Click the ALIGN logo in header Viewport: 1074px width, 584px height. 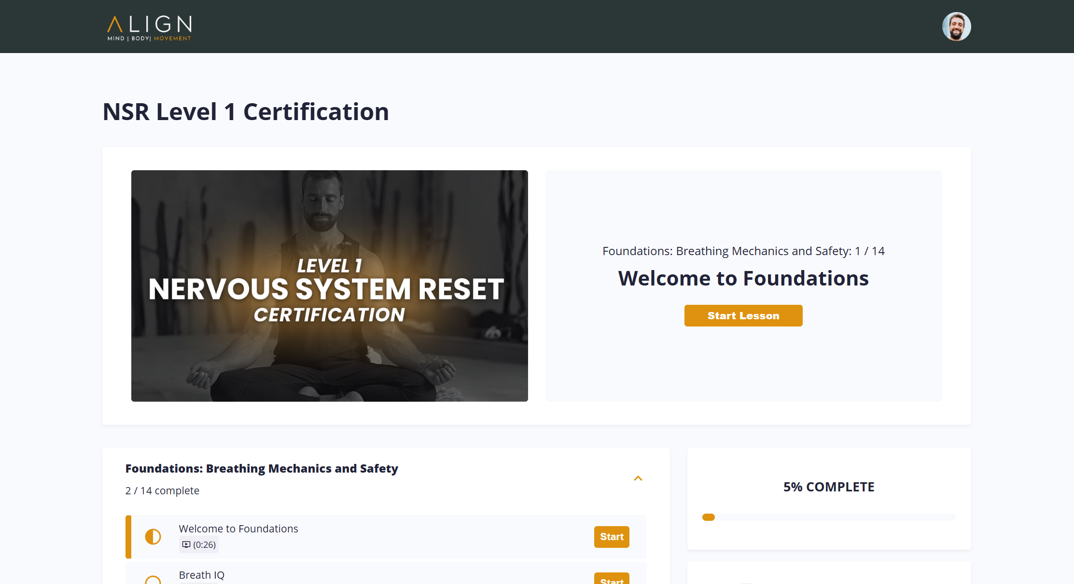[149, 24]
